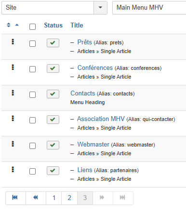The height and width of the screenshot is (215, 186).
Task: Sort the list by Title column
Action: coord(77,25)
